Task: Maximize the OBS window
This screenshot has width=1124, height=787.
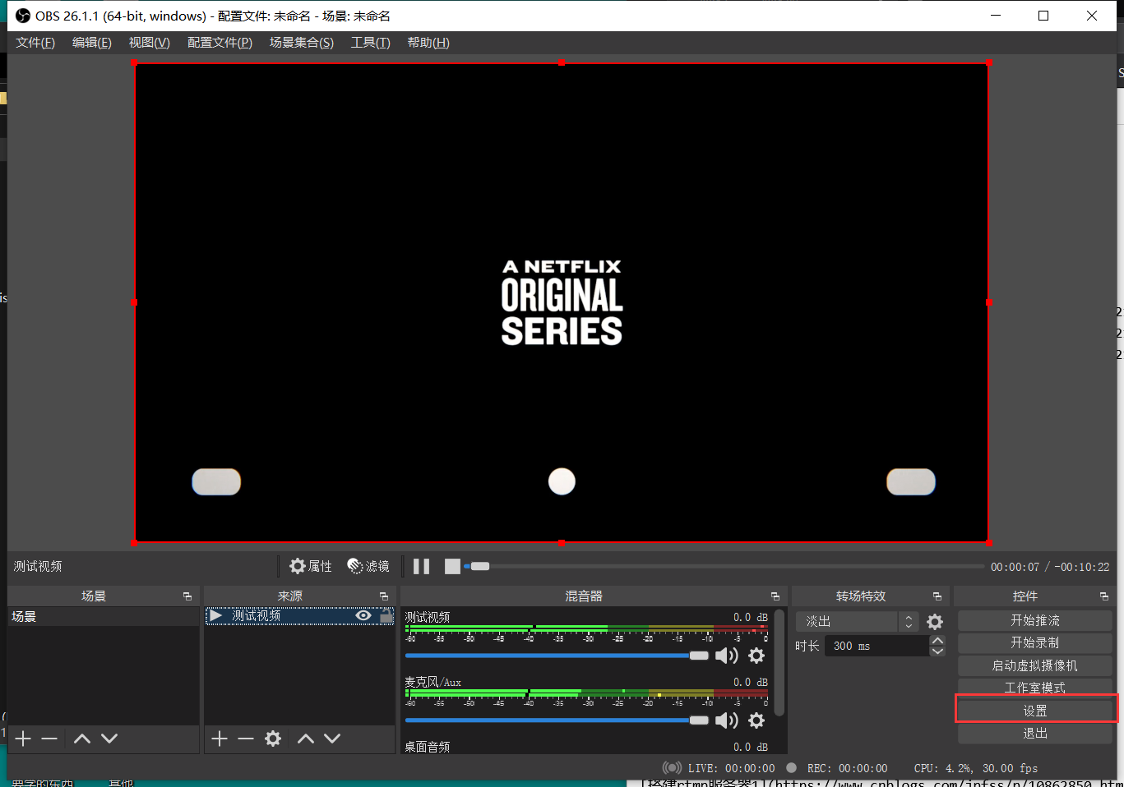Action: tap(1043, 16)
